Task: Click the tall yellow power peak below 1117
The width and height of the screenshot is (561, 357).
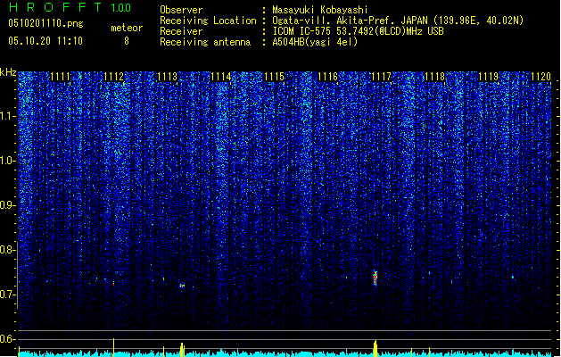Action: (375, 348)
